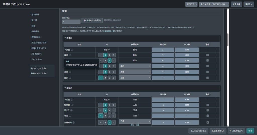
Task: Click 技能をランダム配分 button
Action: coord(92,21)
